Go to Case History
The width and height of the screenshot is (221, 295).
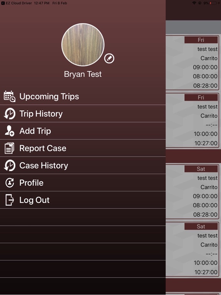pyautogui.click(x=83, y=166)
